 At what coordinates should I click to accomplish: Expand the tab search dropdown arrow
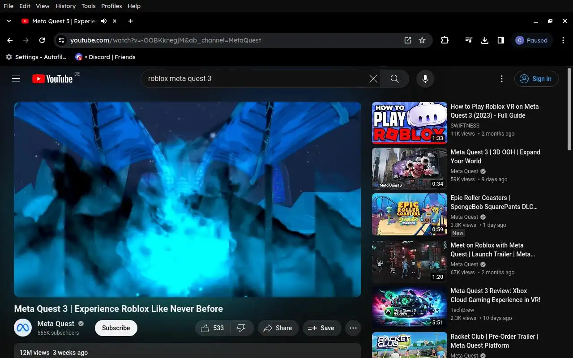pyautogui.click(x=9, y=21)
